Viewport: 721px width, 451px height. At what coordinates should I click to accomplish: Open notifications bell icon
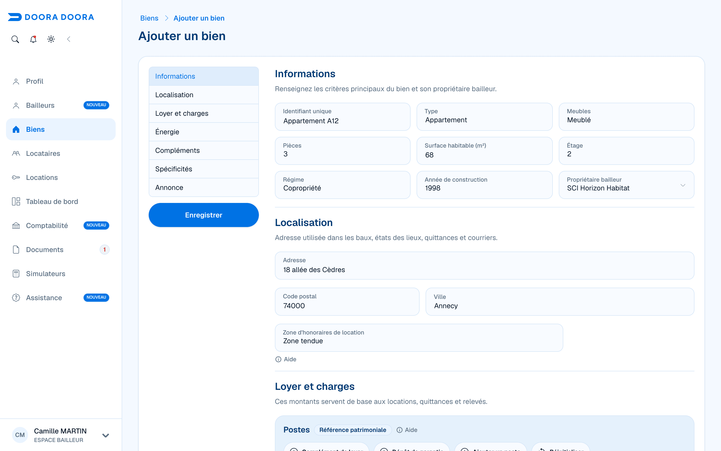(33, 39)
